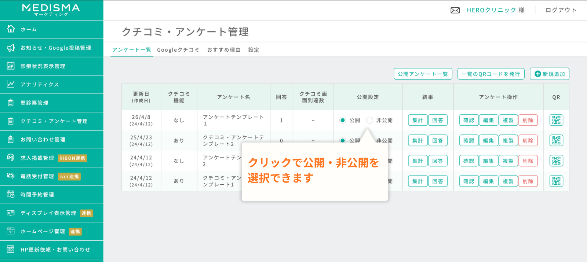Click 確認 for アンケートテンプレート2 row
Viewport: 587px width, 262px height.
point(469,161)
